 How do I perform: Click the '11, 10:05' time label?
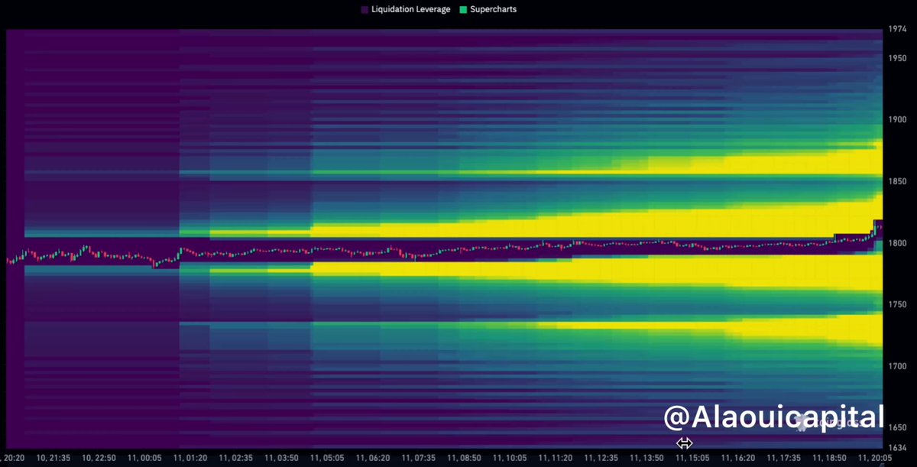tap(510, 458)
